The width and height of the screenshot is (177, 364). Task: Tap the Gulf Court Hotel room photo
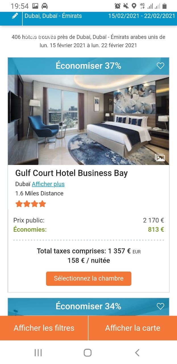[88, 119]
